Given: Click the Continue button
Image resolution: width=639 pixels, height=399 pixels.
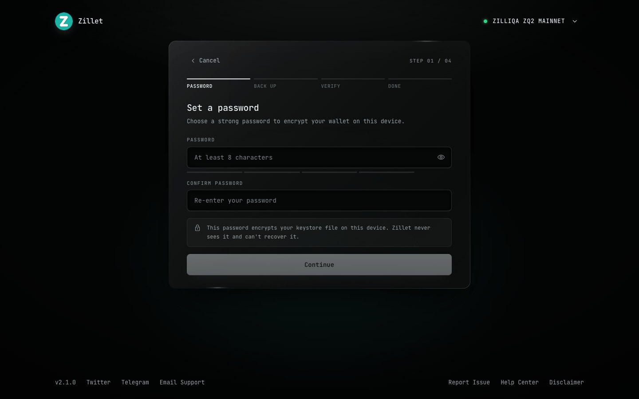Looking at the screenshot, I should click(x=319, y=265).
